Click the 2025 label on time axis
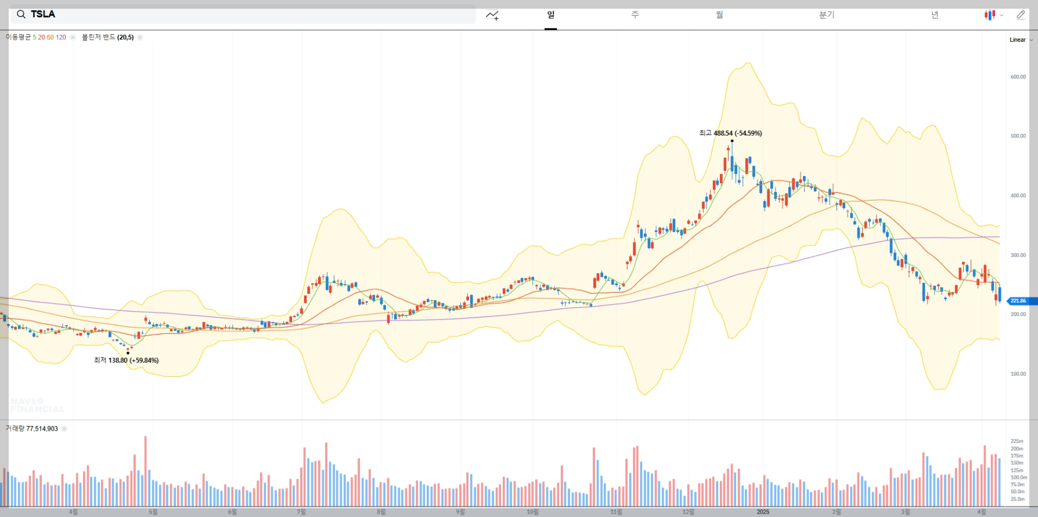Viewport: 1038px width, 517px height. [763, 512]
